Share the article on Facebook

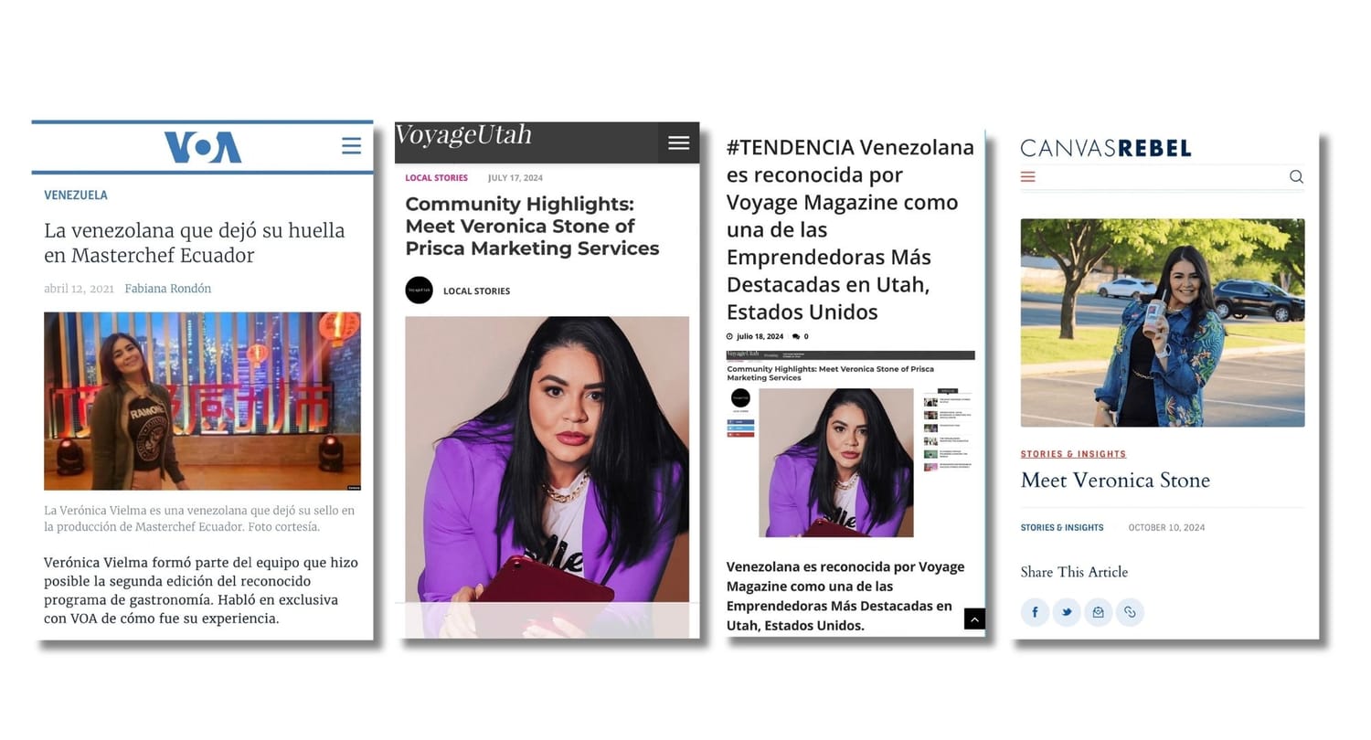1035,612
